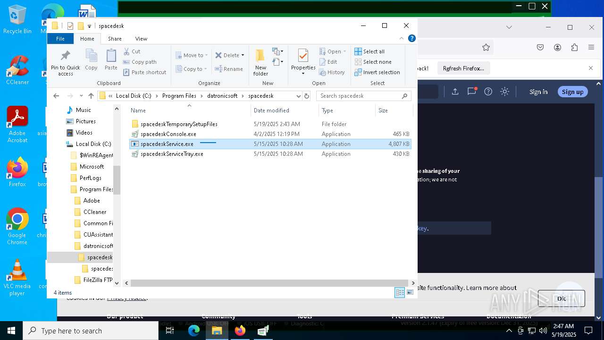Image resolution: width=604 pixels, height=340 pixels.
Task: Click Sign in on browser page
Action: click(x=538, y=92)
